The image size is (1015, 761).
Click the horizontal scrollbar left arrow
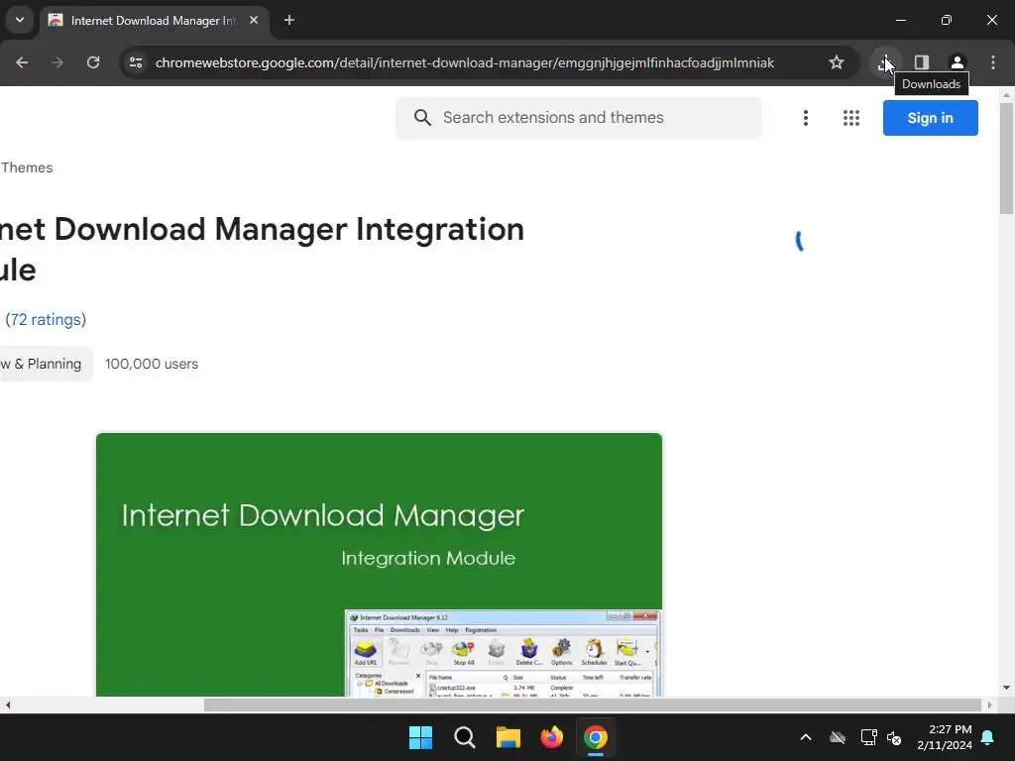click(7, 705)
